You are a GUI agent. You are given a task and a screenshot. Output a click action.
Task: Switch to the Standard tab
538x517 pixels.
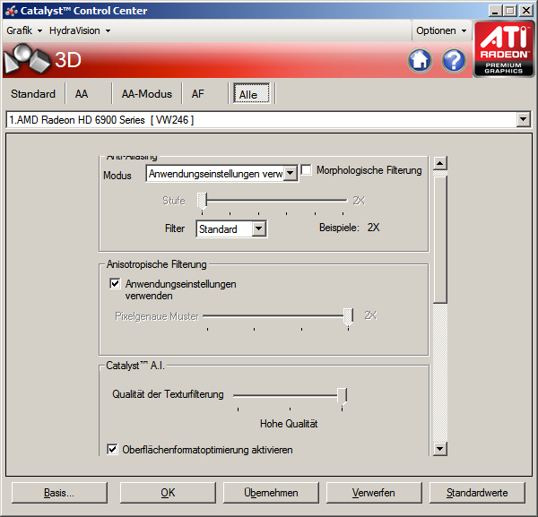point(33,93)
